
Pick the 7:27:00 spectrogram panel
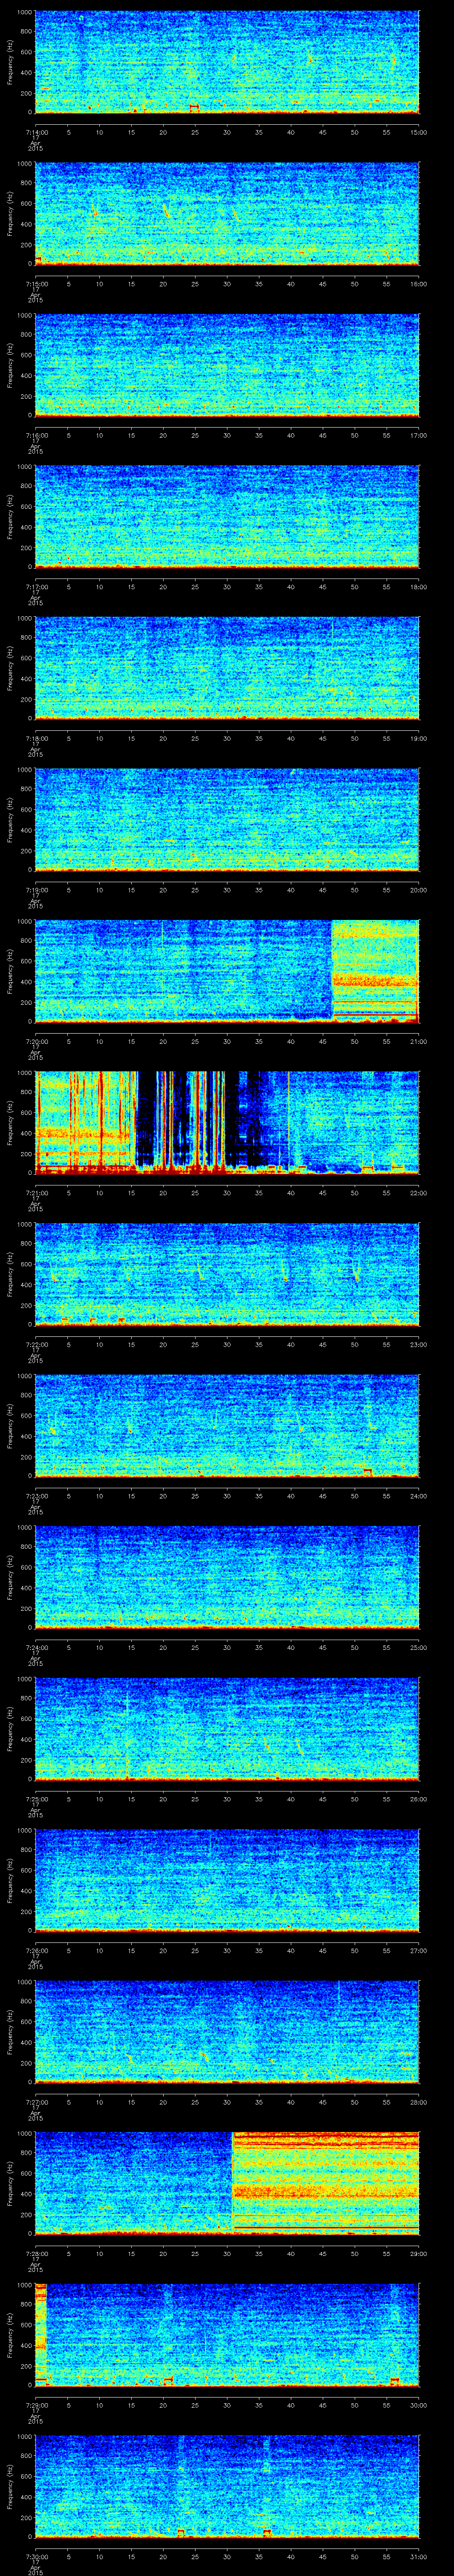click(227, 2032)
